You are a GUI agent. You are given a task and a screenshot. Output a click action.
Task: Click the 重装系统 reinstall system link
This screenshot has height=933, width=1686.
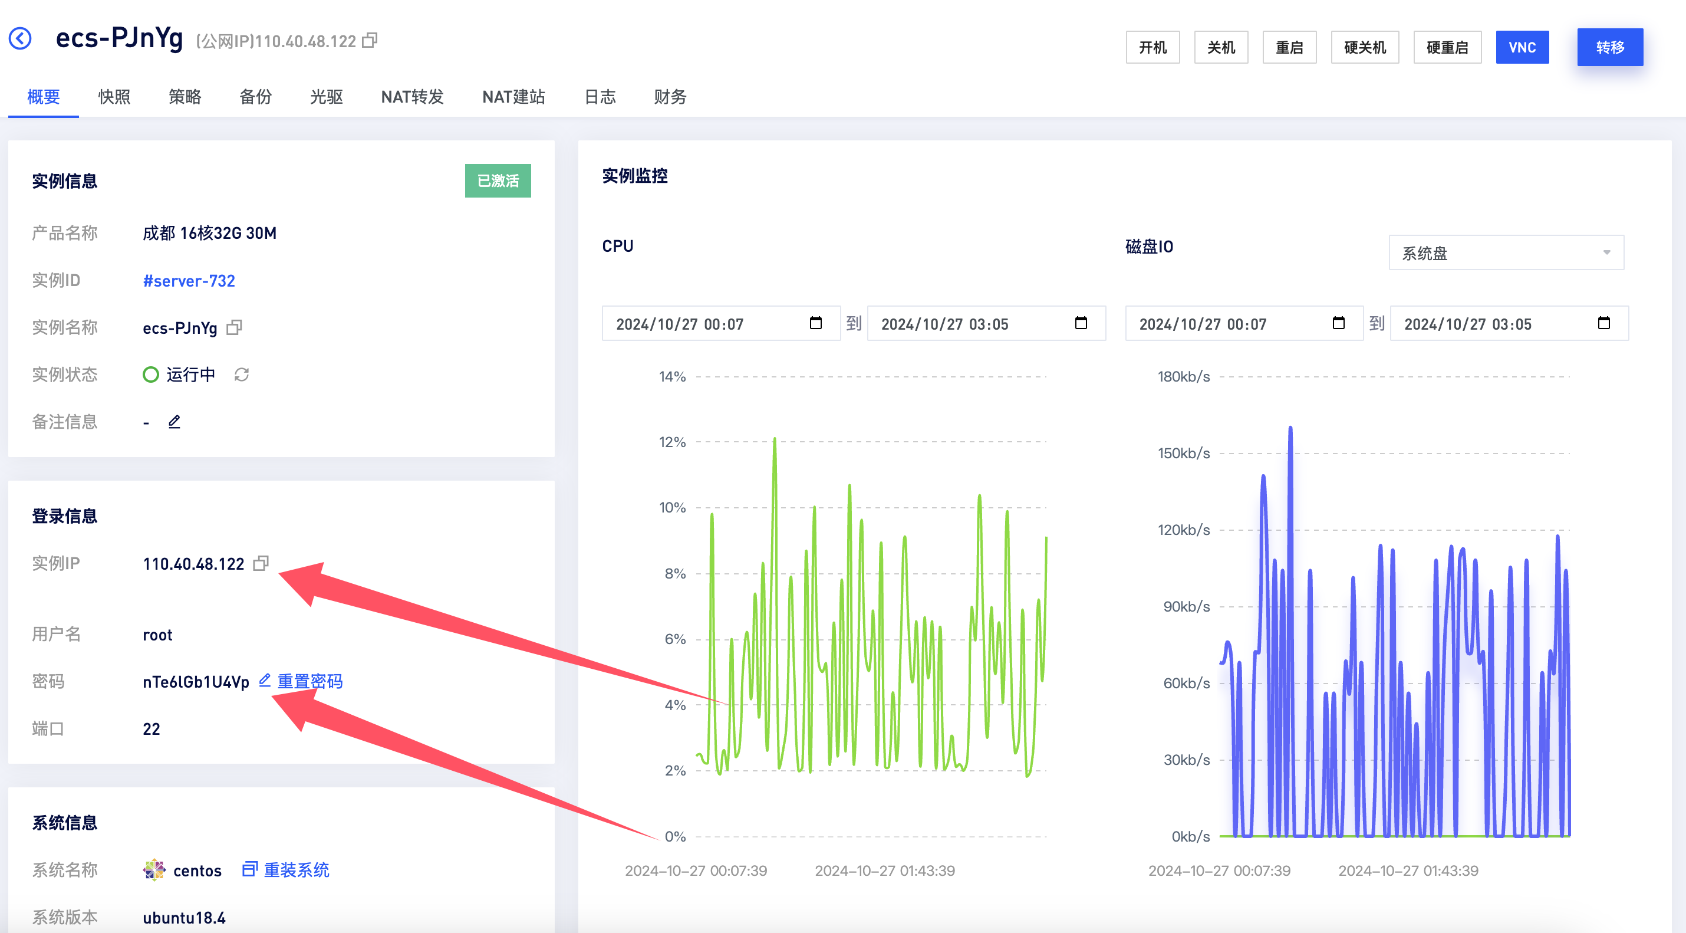[x=297, y=870]
